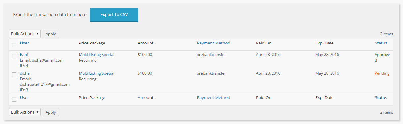This screenshot has height=124, width=403.
Task: Open the disha user link
Action: click(x=25, y=73)
